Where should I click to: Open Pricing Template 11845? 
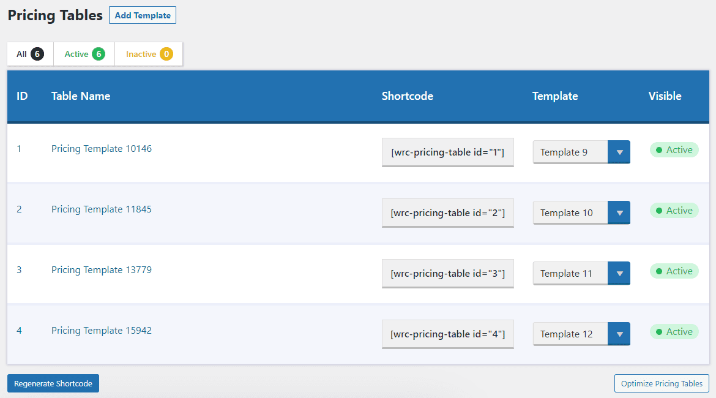(102, 209)
